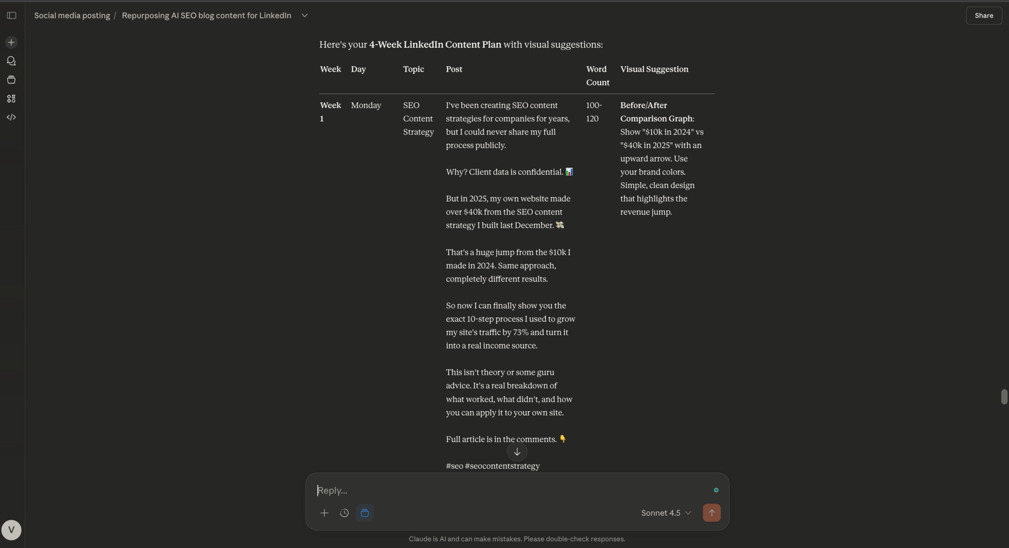Start a new chat with plus icon in sidebar
The height and width of the screenshot is (548, 1009).
coord(11,42)
